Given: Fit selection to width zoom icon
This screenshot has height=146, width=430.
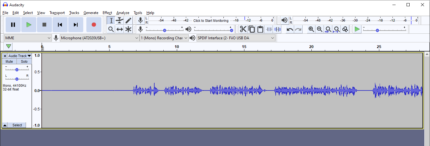Looking at the screenshot, I should pyautogui.click(x=328, y=29).
